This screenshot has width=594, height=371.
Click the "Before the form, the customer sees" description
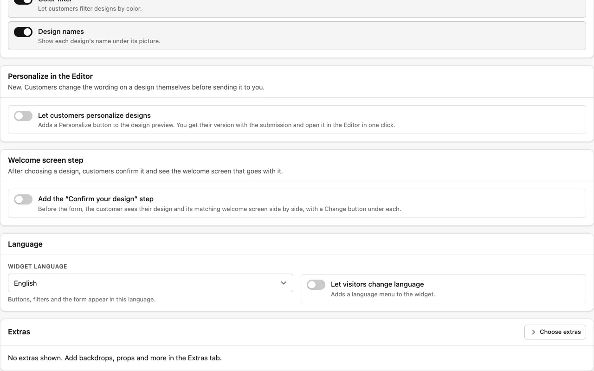click(220, 209)
